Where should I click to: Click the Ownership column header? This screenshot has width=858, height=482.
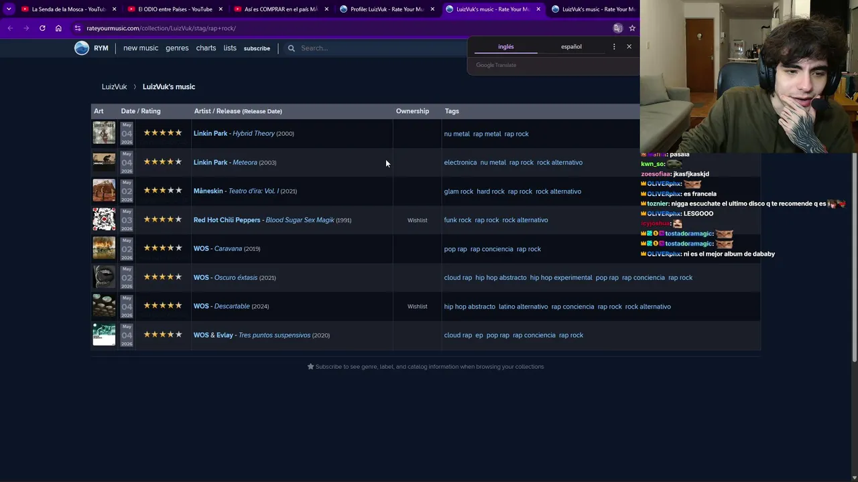[412, 111]
